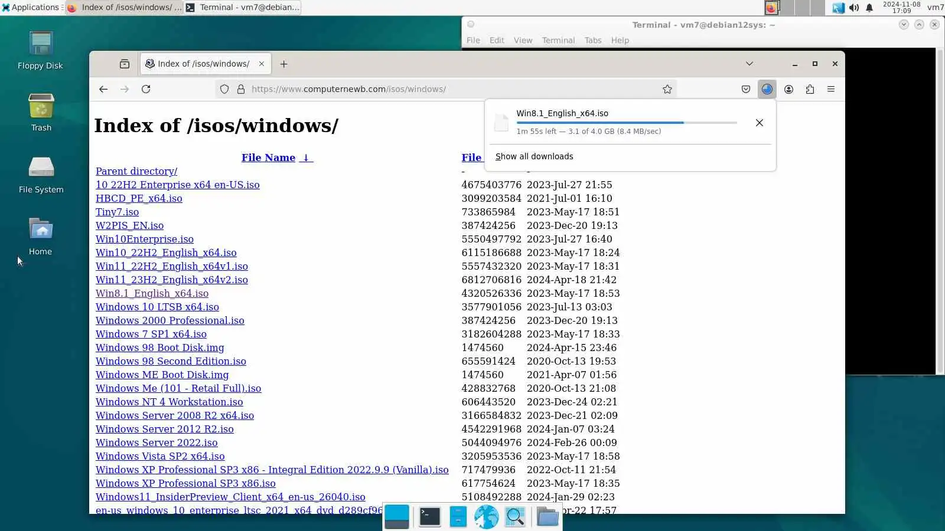Reload the Index of /isos/windows/ page
This screenshot has height=531, width=945.
pyautogui.click(x=146, y=89)
